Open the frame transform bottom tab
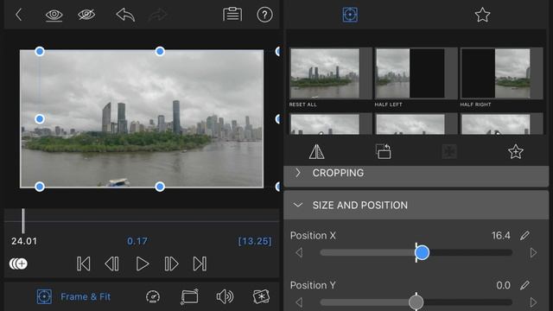Viewport: 553px width, 311px height. pyautogui.click(x=189, y=296)
